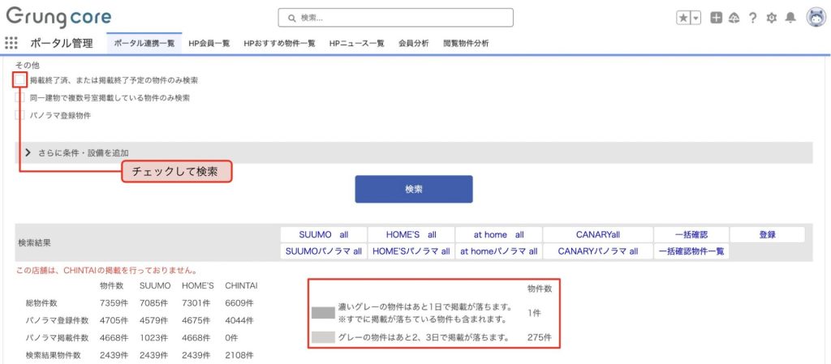Image resolution: width=831 pixels, height=364 pixels.
Task: Click the global actions plus icon
Action: click(716, 18)
